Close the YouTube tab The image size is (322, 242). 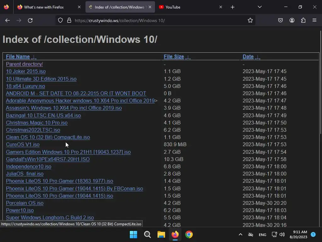[221, 7]
